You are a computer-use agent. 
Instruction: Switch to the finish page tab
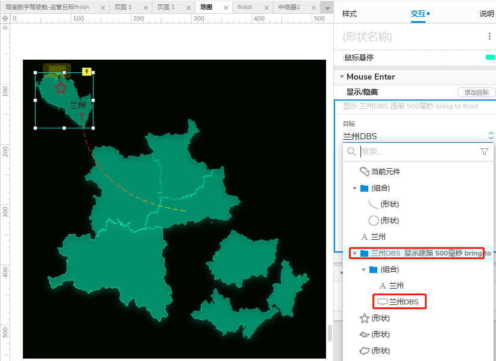coord(245,7)
